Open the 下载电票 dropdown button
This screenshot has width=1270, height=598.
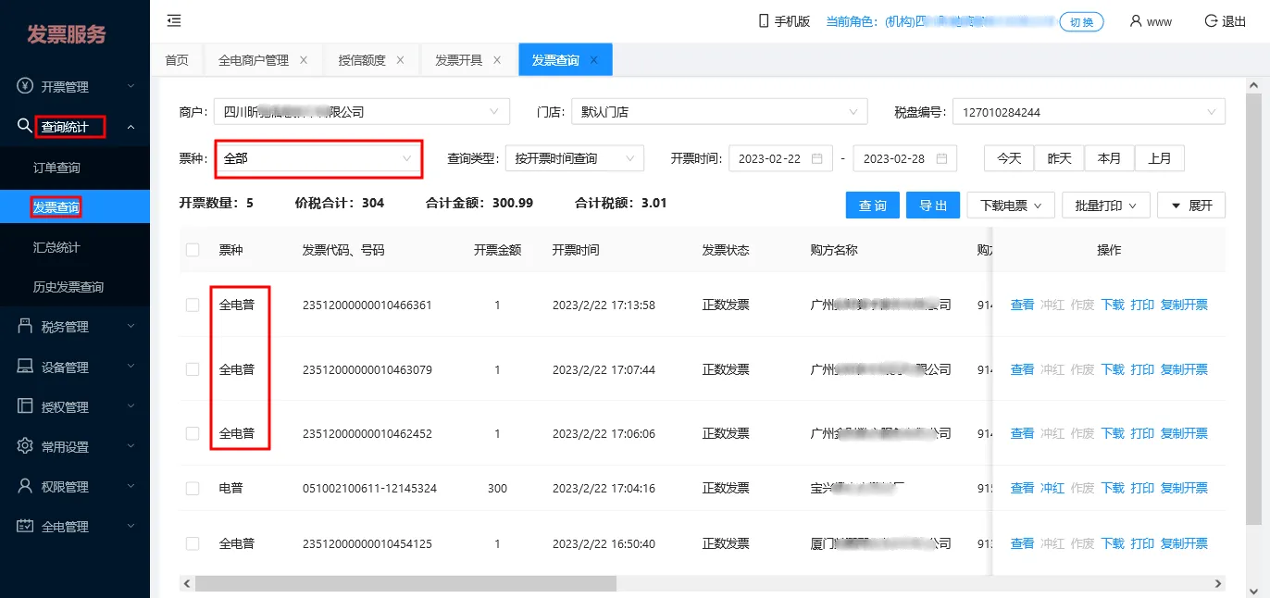(1011, 206)
